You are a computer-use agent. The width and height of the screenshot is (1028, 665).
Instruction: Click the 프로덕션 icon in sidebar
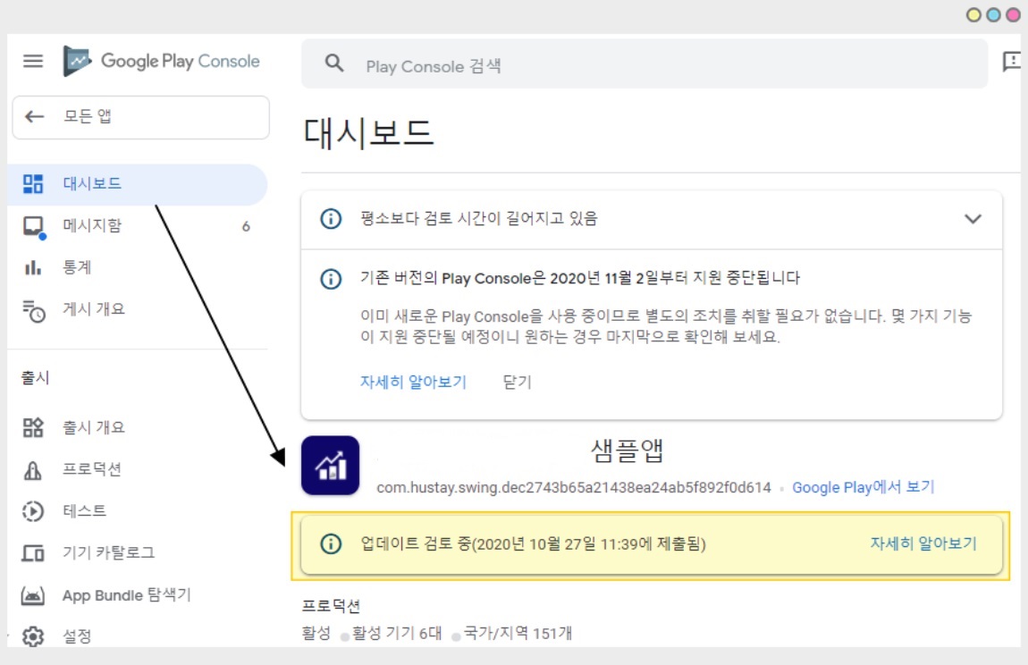click(33, 469)
